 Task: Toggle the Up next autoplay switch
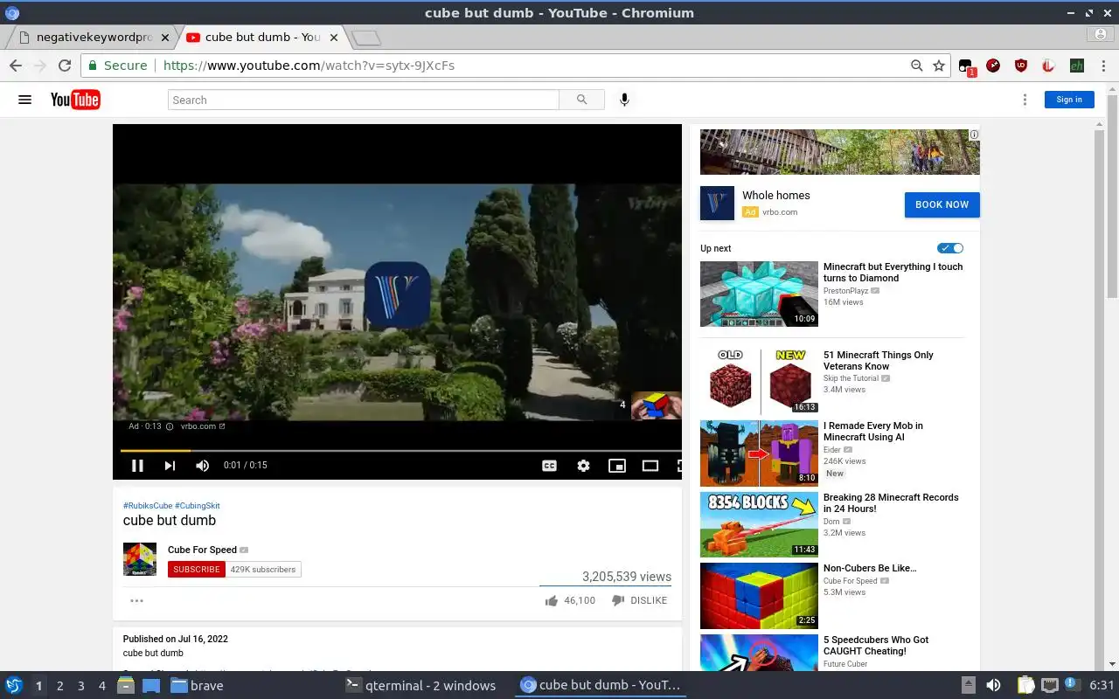(950, 248)
